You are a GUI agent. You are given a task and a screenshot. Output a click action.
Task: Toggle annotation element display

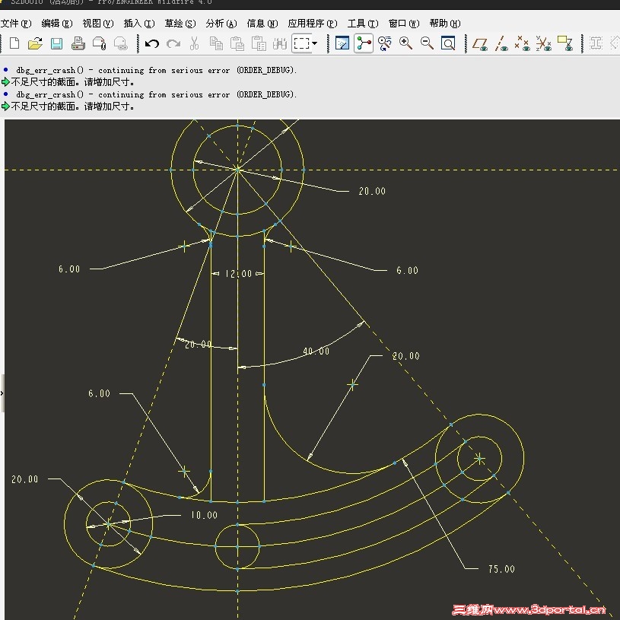(565, 43)
